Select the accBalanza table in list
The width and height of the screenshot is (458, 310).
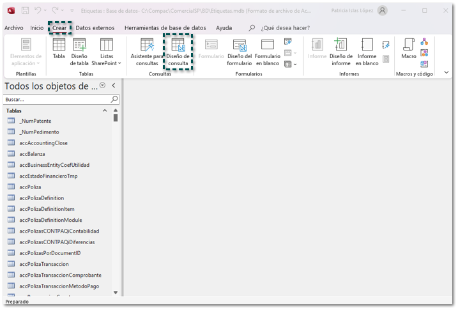32,154
